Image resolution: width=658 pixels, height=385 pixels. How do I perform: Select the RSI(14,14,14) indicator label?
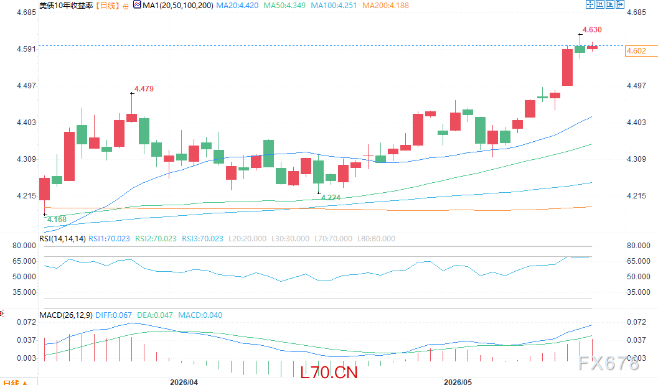62,239
